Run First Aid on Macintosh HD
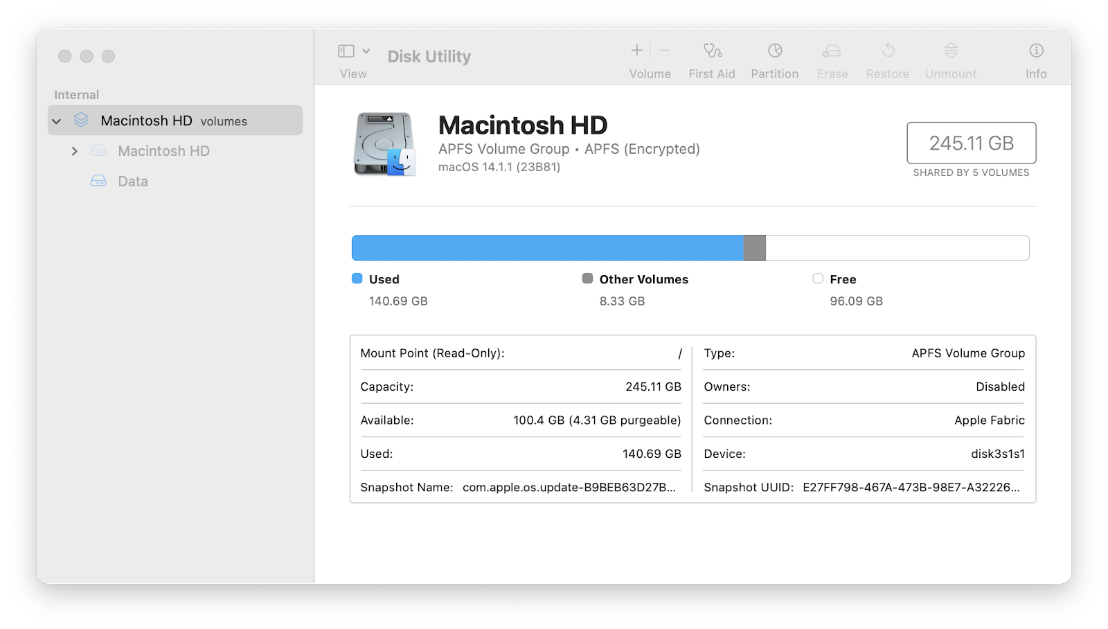The image size is (1108, 629). 711,59
